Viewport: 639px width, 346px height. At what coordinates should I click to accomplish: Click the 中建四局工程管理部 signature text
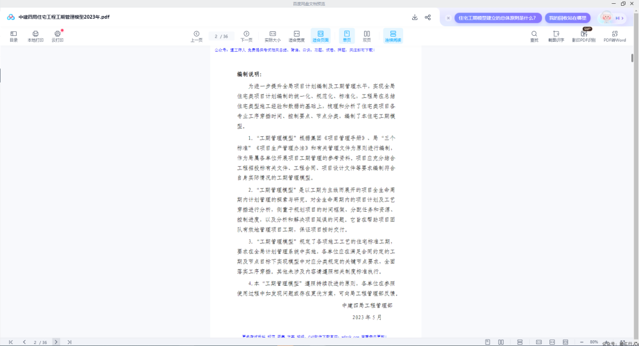367,305
